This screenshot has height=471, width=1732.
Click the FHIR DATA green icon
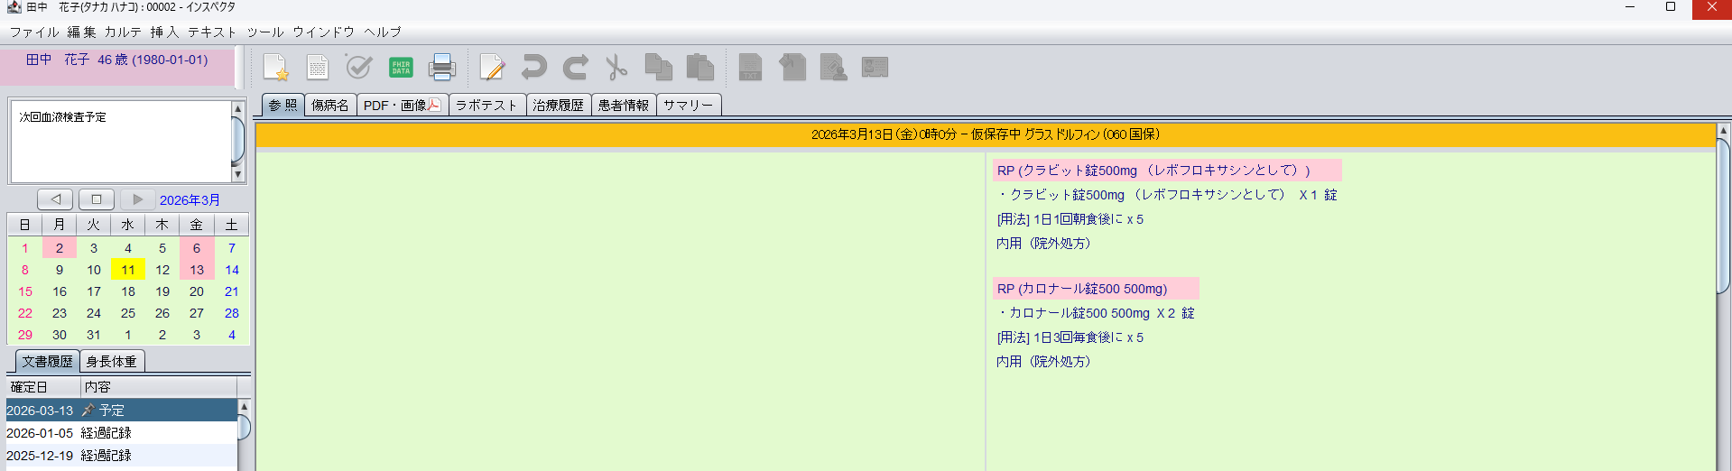(x=401, y=68)
